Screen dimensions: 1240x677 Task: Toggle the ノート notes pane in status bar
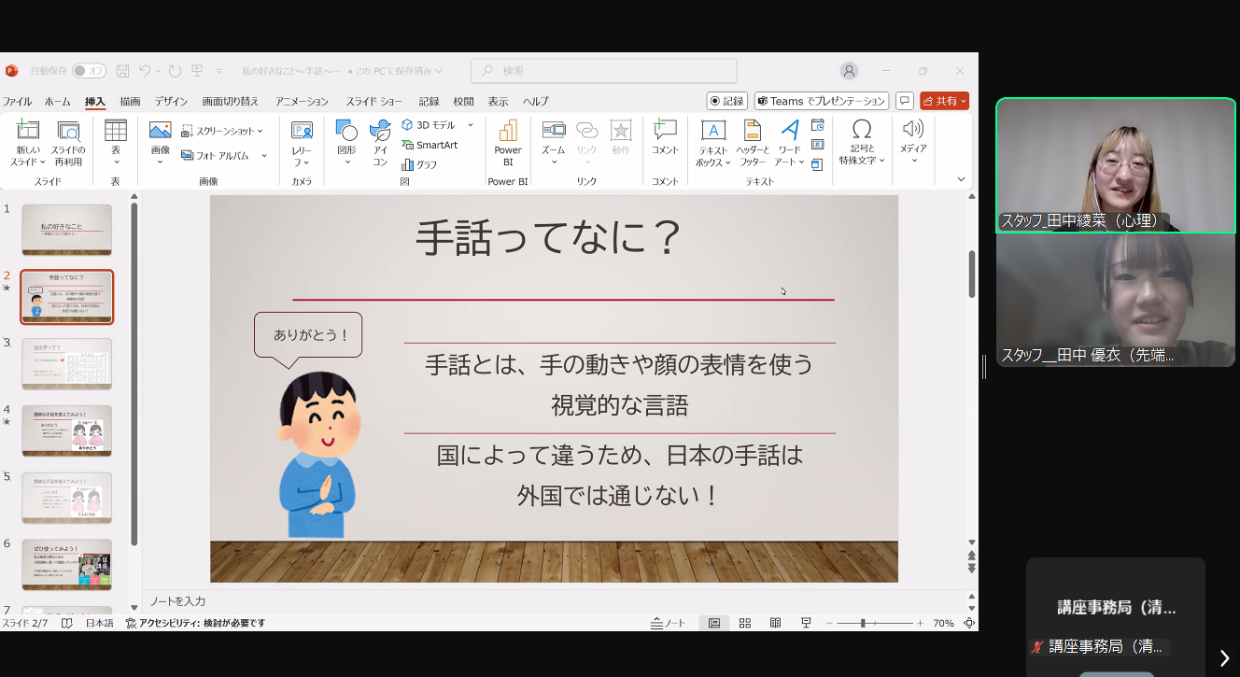(x=669, y=623)
